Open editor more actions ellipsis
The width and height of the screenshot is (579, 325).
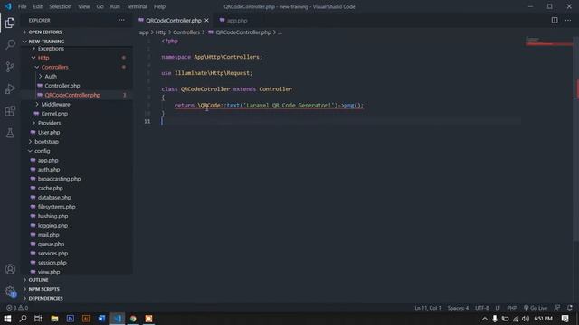[568, 20]
